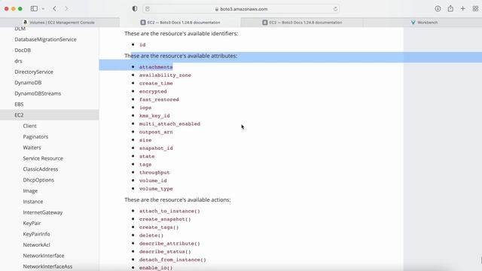Switch to Volumes EC2 Management Console tab

click(59, 22)
